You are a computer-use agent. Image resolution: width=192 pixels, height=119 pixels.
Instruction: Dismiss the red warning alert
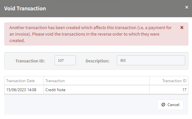[182, 27]
